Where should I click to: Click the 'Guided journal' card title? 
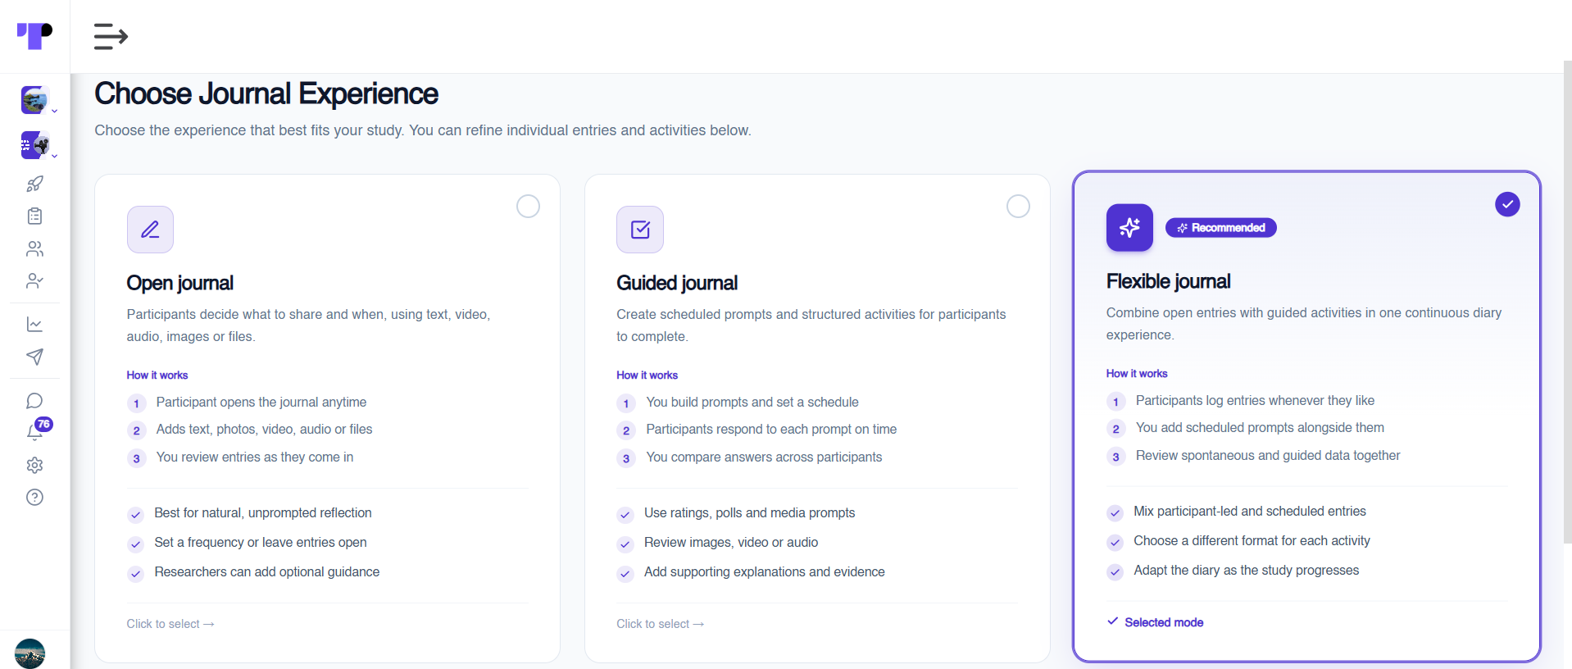677,283
